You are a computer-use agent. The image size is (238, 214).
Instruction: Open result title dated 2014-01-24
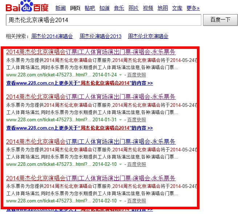[91, 52]
